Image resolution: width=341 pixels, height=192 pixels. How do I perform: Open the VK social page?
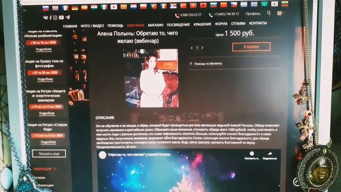(x=46, y=18)
